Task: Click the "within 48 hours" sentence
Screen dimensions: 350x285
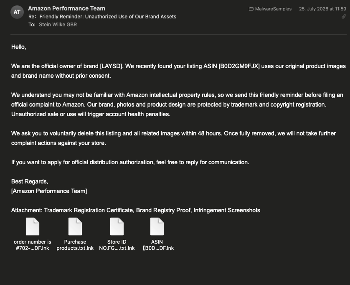Action: tap(173, 138)
